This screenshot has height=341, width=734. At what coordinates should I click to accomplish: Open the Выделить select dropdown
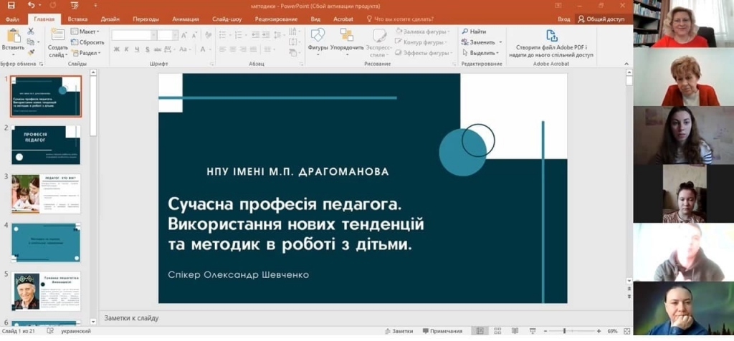pos(481,53)
